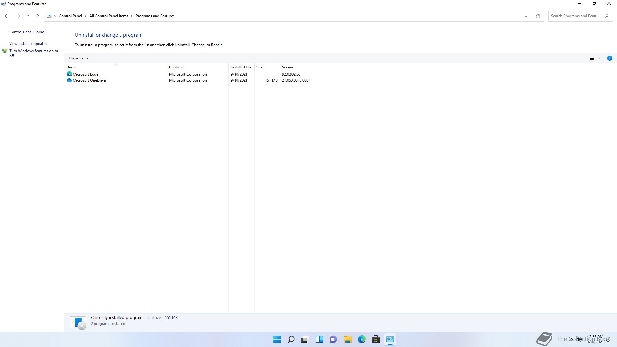Click Control Panel taskbar icon
The width and height of the screenshot is (617, 347).
[390, 339]
